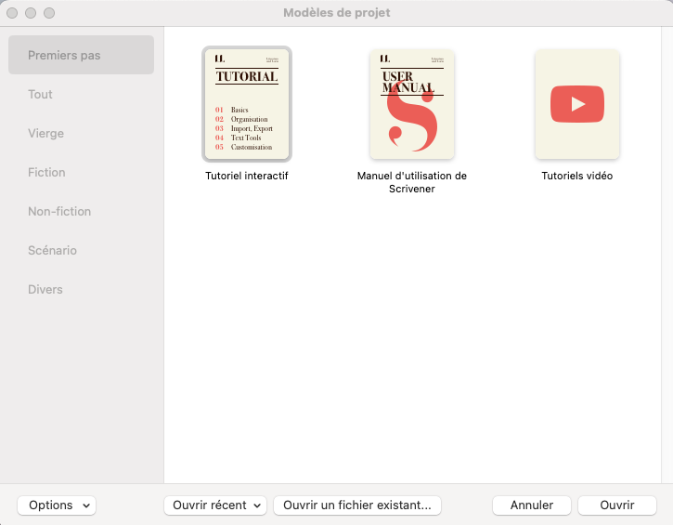The height and width of the screenshot is (525, 673).
Task: View the Divers templates category
Action: (x=81, y=289)
